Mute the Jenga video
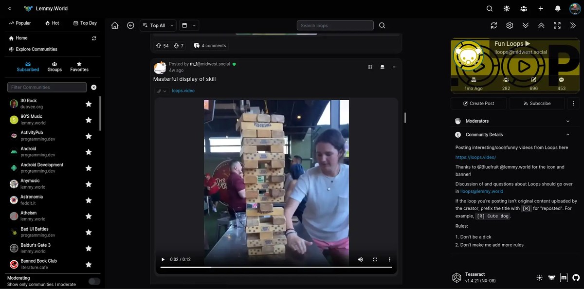The image size is (584, 289). pyautogui.click(x=360, y=260)
